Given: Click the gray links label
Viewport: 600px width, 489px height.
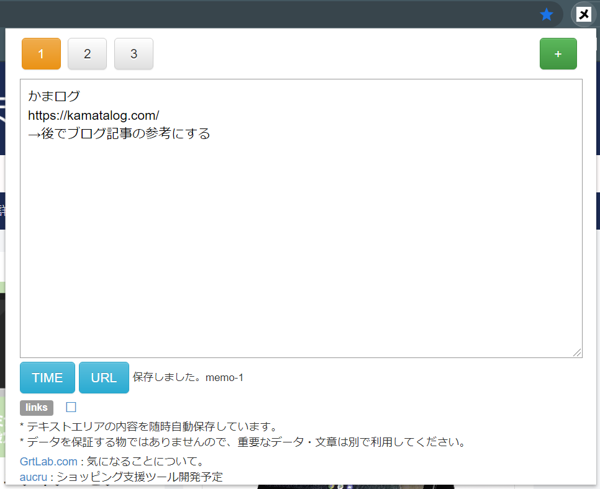Looking at the screenshot, I should [x=37, y=408].
